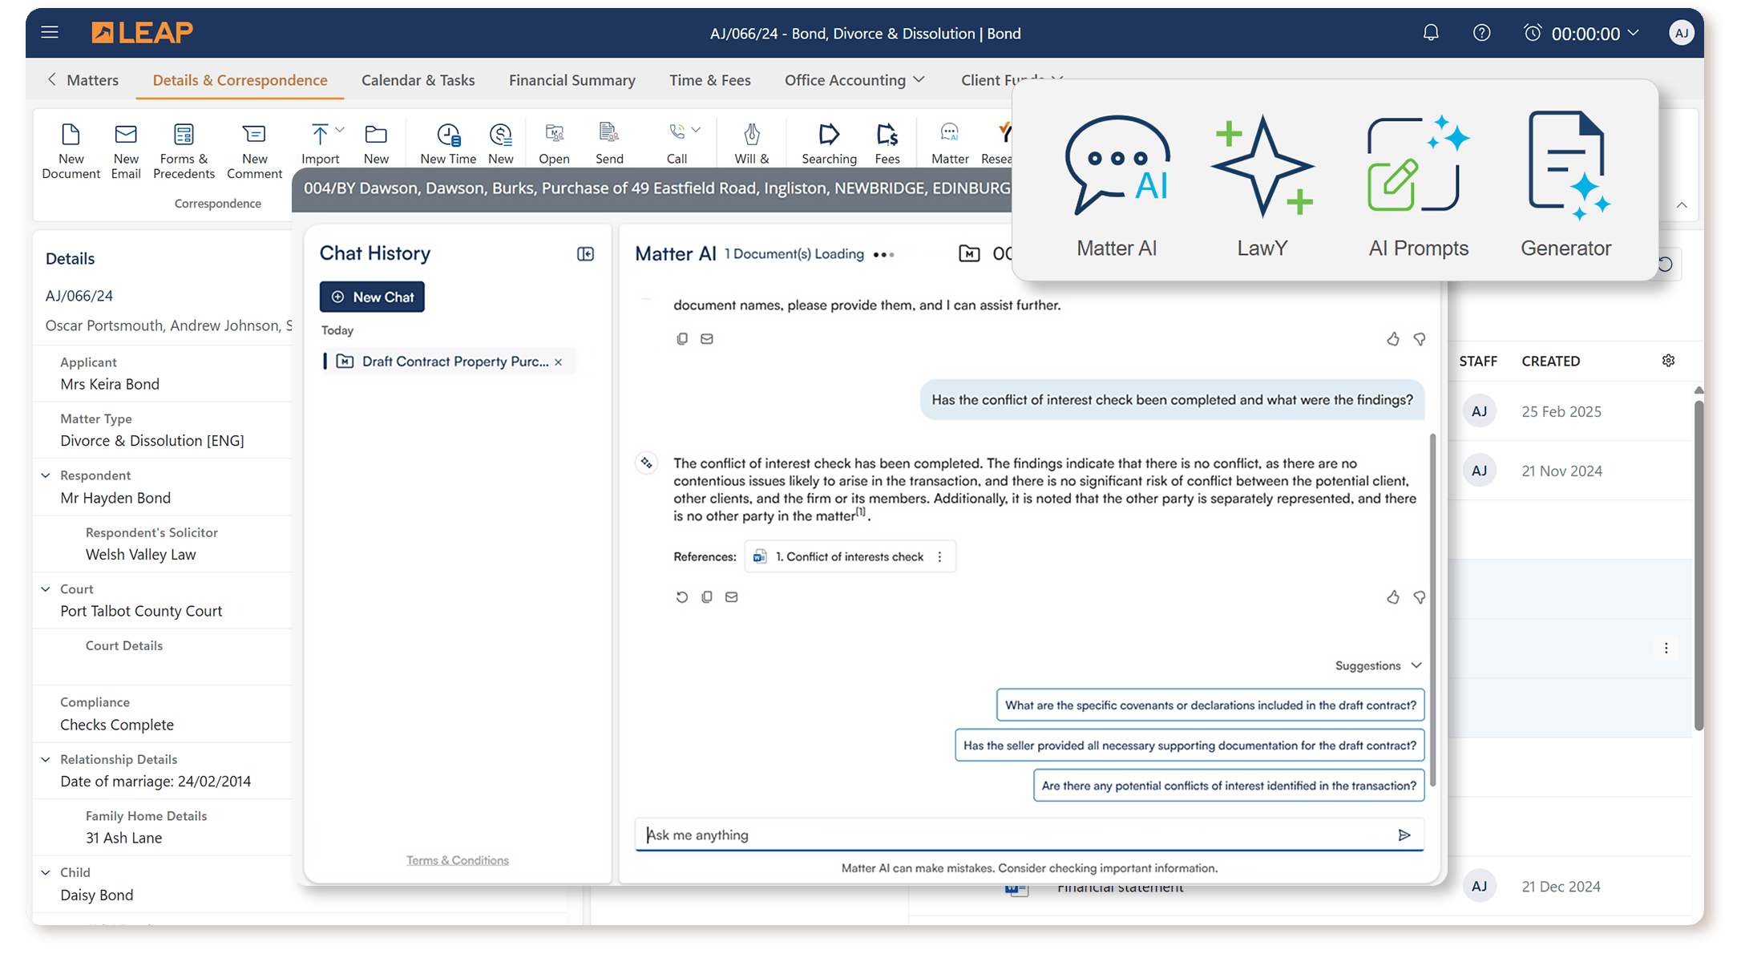Open notifications bell
This screenshot has width=1737, height=962.
tap(1431, 33)
